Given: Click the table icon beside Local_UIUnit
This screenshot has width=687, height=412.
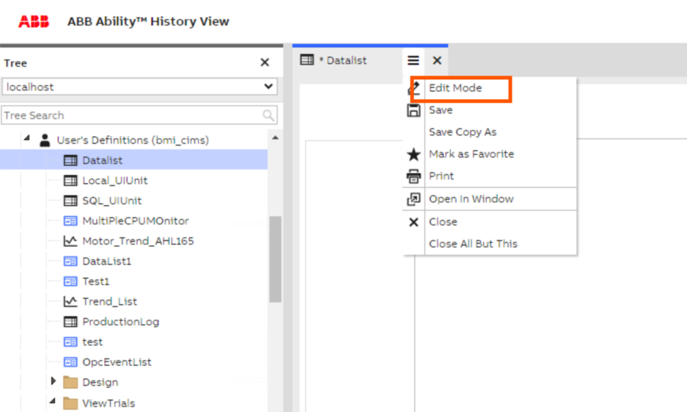Looking at the screenshot, I should 70,180.
